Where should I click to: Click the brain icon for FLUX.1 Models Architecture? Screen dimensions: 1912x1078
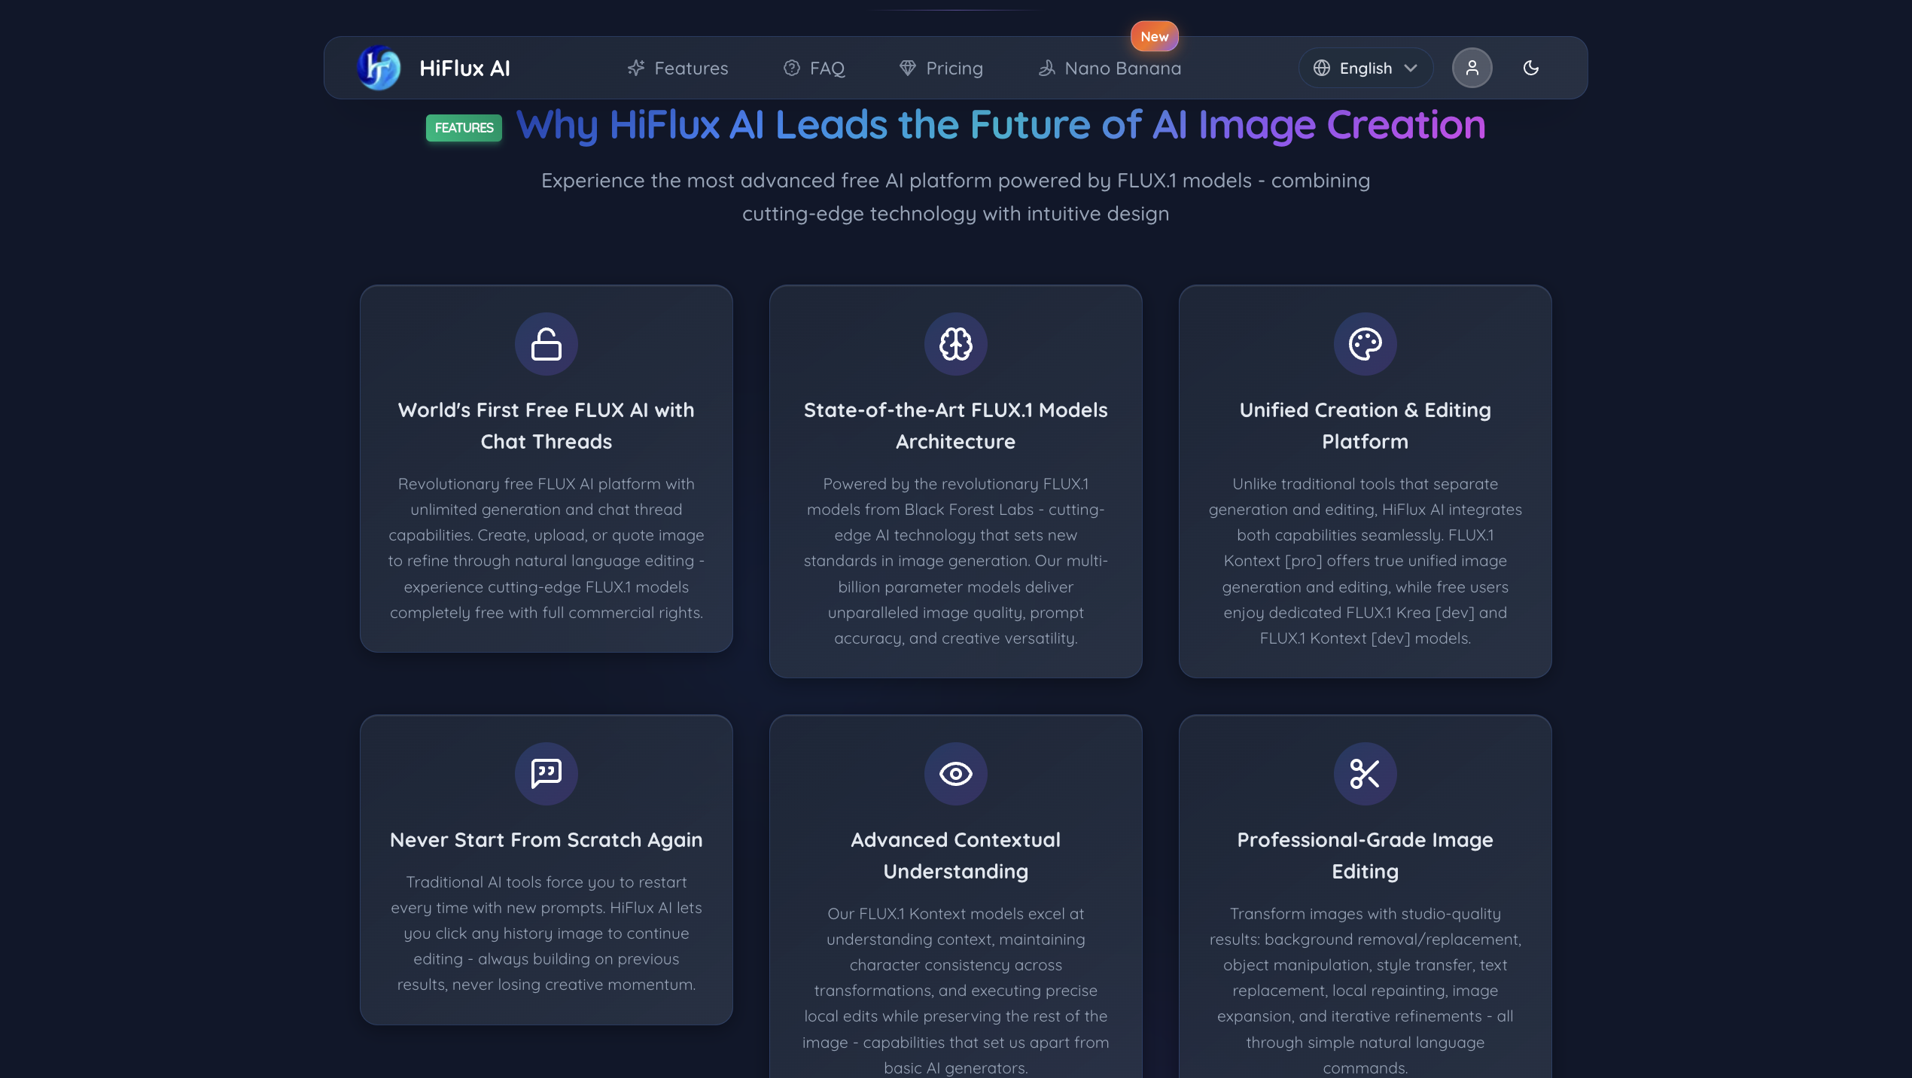(x=956, y=344)
